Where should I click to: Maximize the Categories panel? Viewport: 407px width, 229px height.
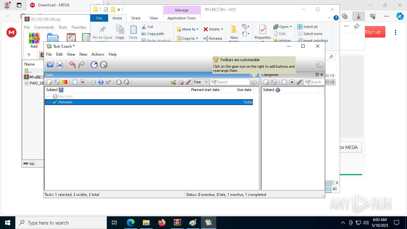coord(317,75)
